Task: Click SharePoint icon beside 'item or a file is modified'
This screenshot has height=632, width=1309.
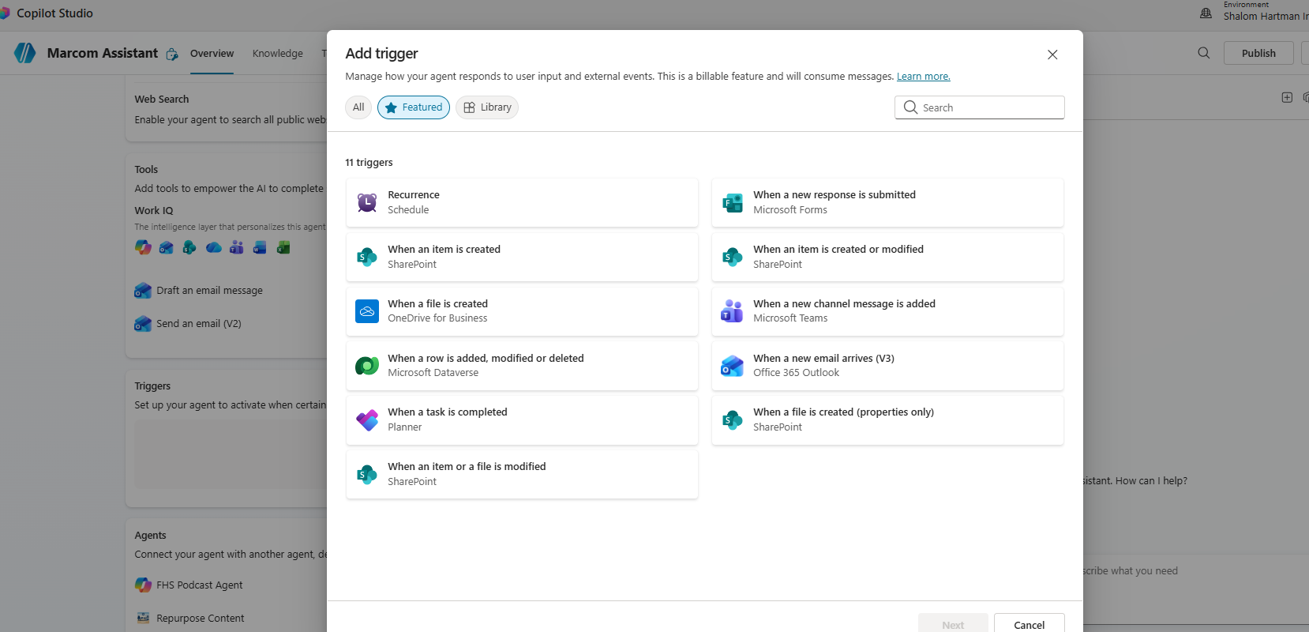Action: 367,474
